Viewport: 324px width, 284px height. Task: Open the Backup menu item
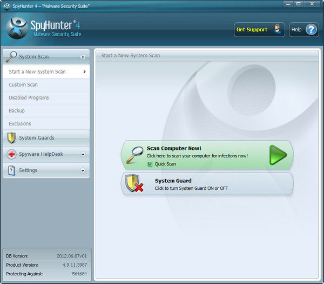click(x=17, y=111)
